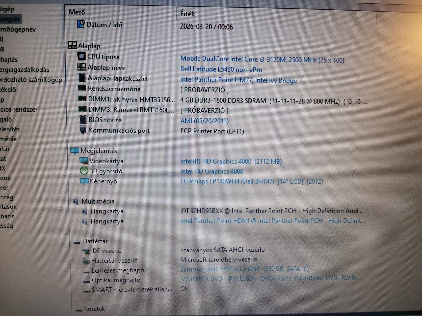Click the Microsoft tárolóhely-vezérlő value
This screenshot has width=422, height=316.
[x=219, y=259]
